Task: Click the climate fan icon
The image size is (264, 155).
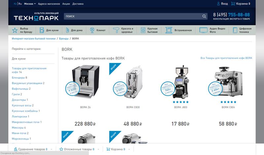Action: [x=92, y=30]
